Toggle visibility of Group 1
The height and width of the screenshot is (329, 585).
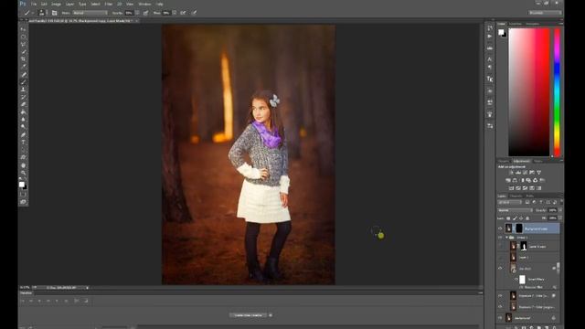click(x=500, y=238)
